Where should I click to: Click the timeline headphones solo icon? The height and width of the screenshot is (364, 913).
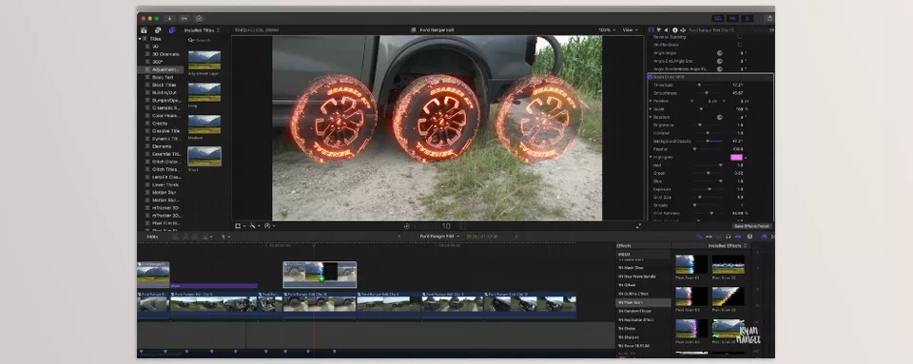[x=728, y=237]
